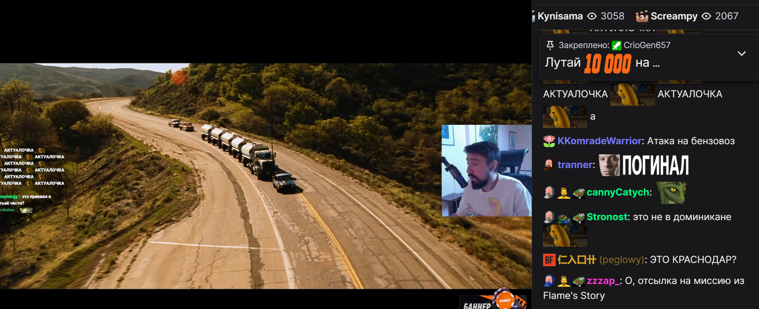The width and height of the screenshot is (759, 309).
Task: Click cannyCatych's frog badge
Action: point(579,193)
